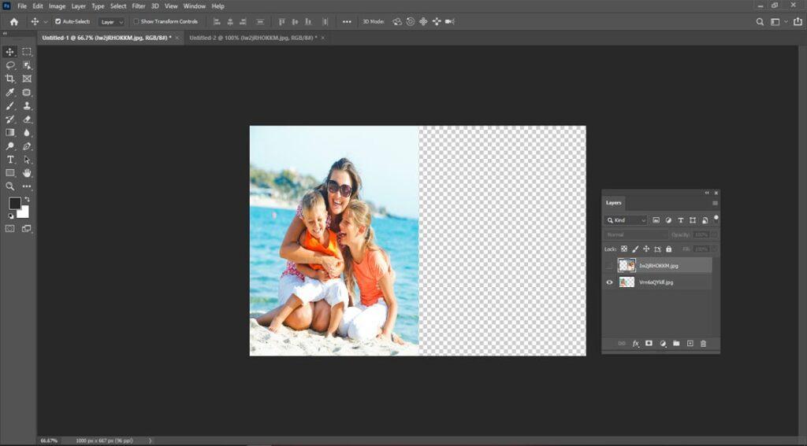Image resolution: width=807 pixels, height=446 pixels.
Task: Add a layer style with fx button
Action: click(x=636, y=343)
